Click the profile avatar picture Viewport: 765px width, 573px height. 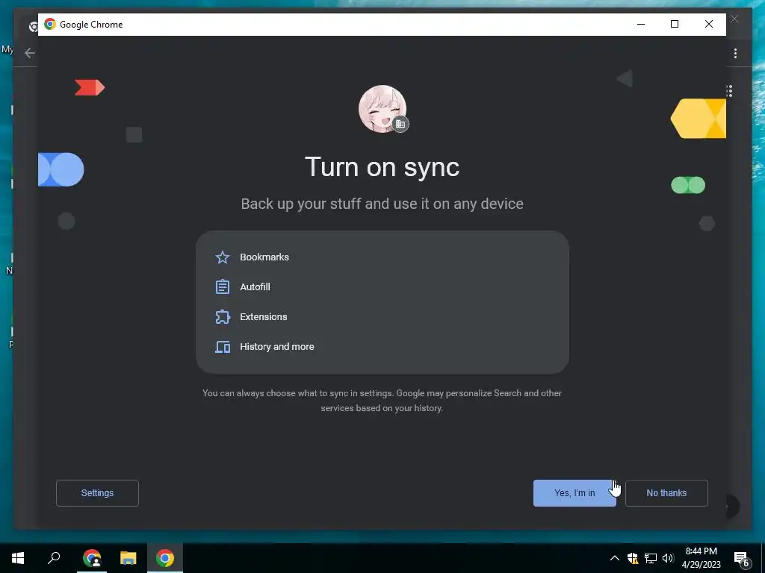(x=382, y=109)
